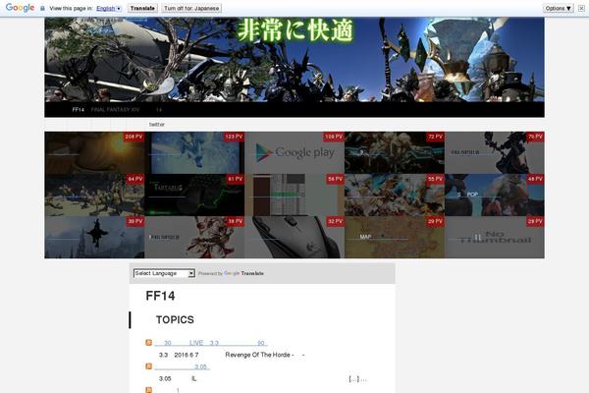Click the Google Translate powered-by link
This screenshot has height=393, width=589.
click(243, 273)
